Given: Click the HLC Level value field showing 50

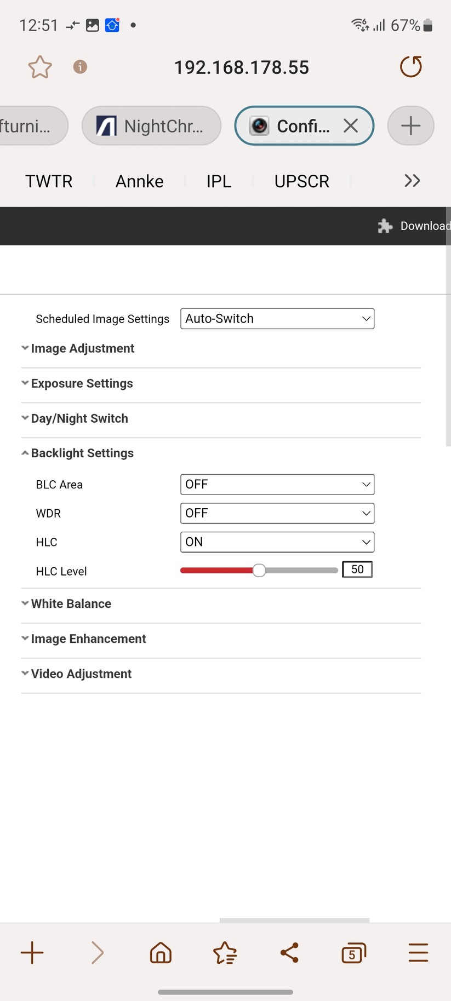Looking at the screenshot, I should 357,569.
